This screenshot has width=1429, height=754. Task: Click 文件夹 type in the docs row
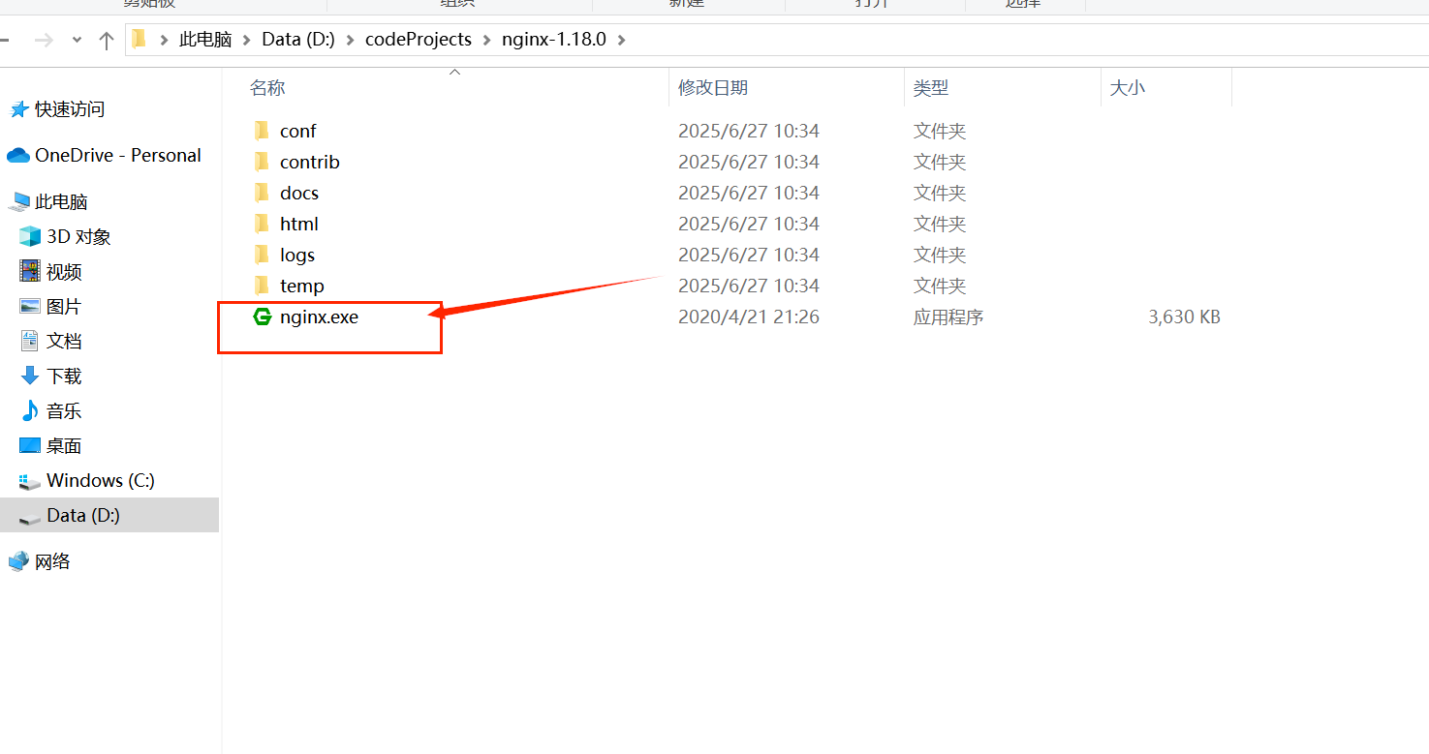pos(940,193)
